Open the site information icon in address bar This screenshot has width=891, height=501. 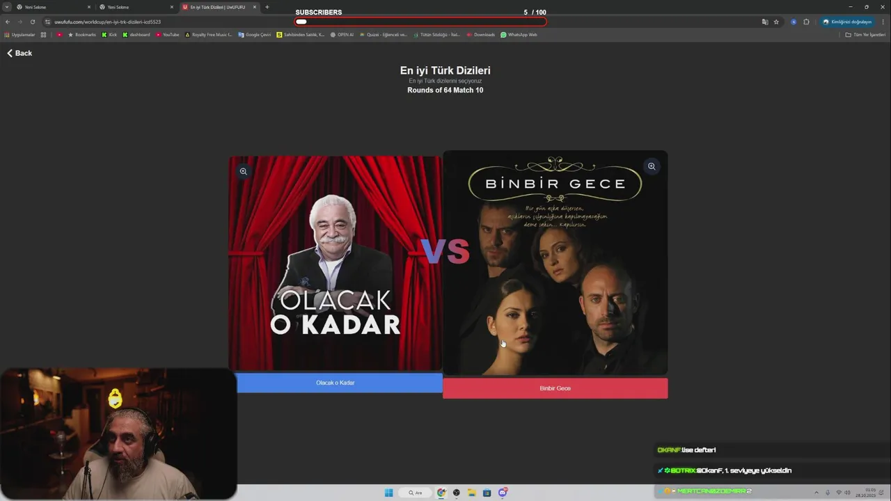coord(47,22)
